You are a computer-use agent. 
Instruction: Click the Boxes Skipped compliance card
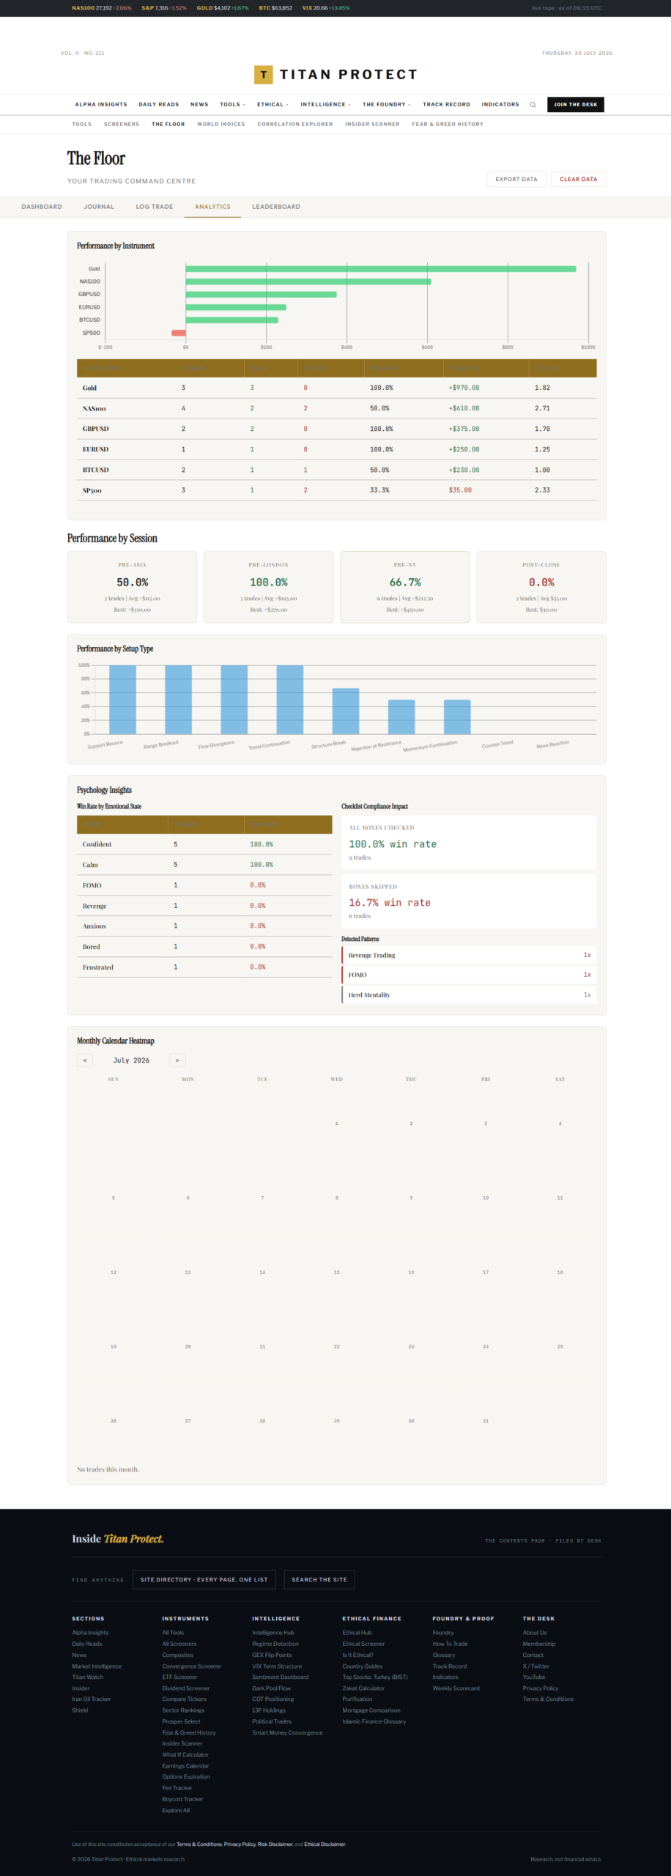click(469, 901)
